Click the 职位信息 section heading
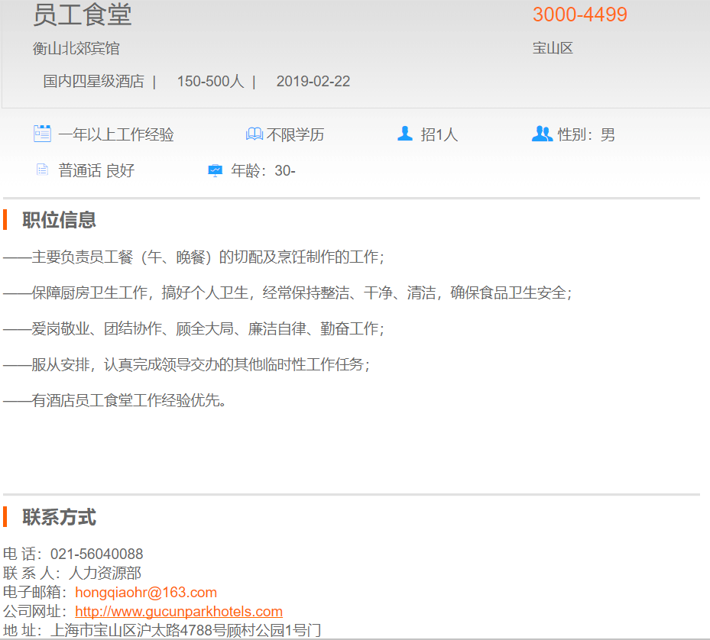 point(59,220)
